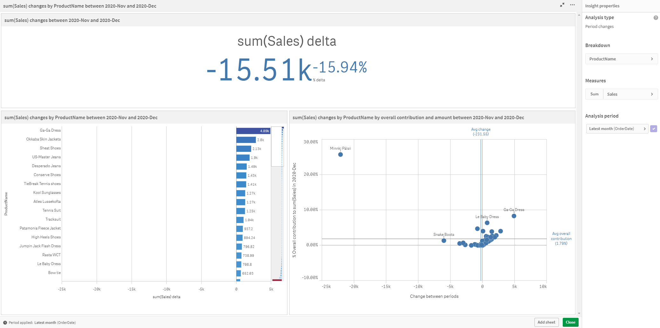The height and width of the screenshot is (328, 660).
Task: Select the Le Baby Dress scatter point
Action: (487, 223)
